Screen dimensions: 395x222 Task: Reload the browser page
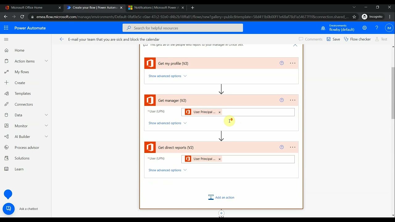(22, 17)
